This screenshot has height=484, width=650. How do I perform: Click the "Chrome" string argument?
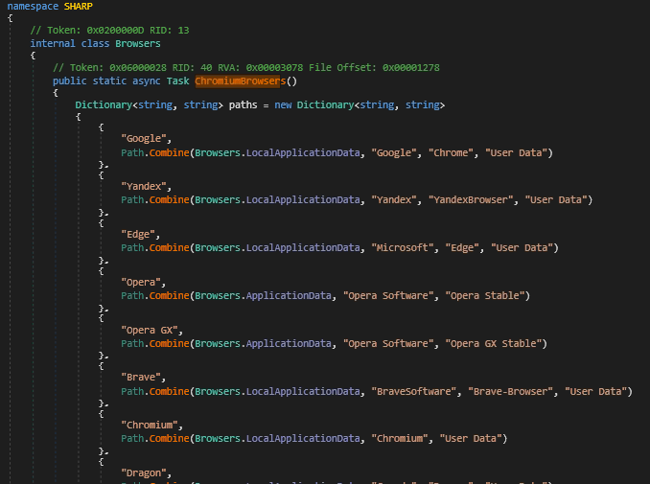pos(451,153)
